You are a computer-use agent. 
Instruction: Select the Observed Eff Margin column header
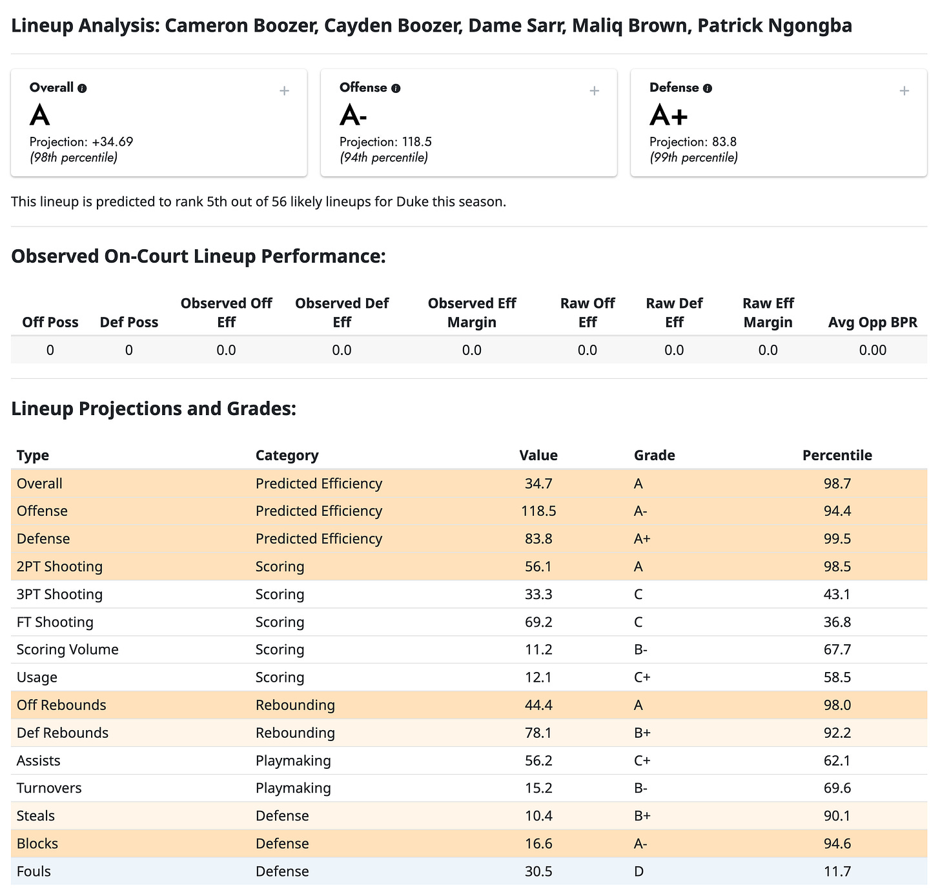[472, 312]
